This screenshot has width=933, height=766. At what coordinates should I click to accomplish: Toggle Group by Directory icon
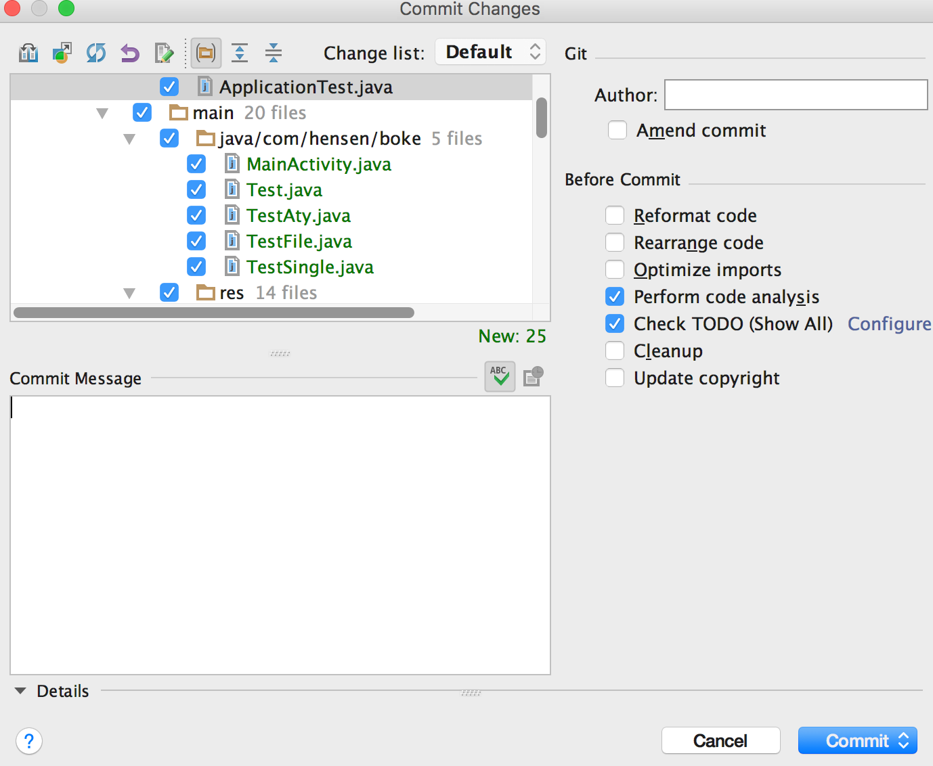206,53
